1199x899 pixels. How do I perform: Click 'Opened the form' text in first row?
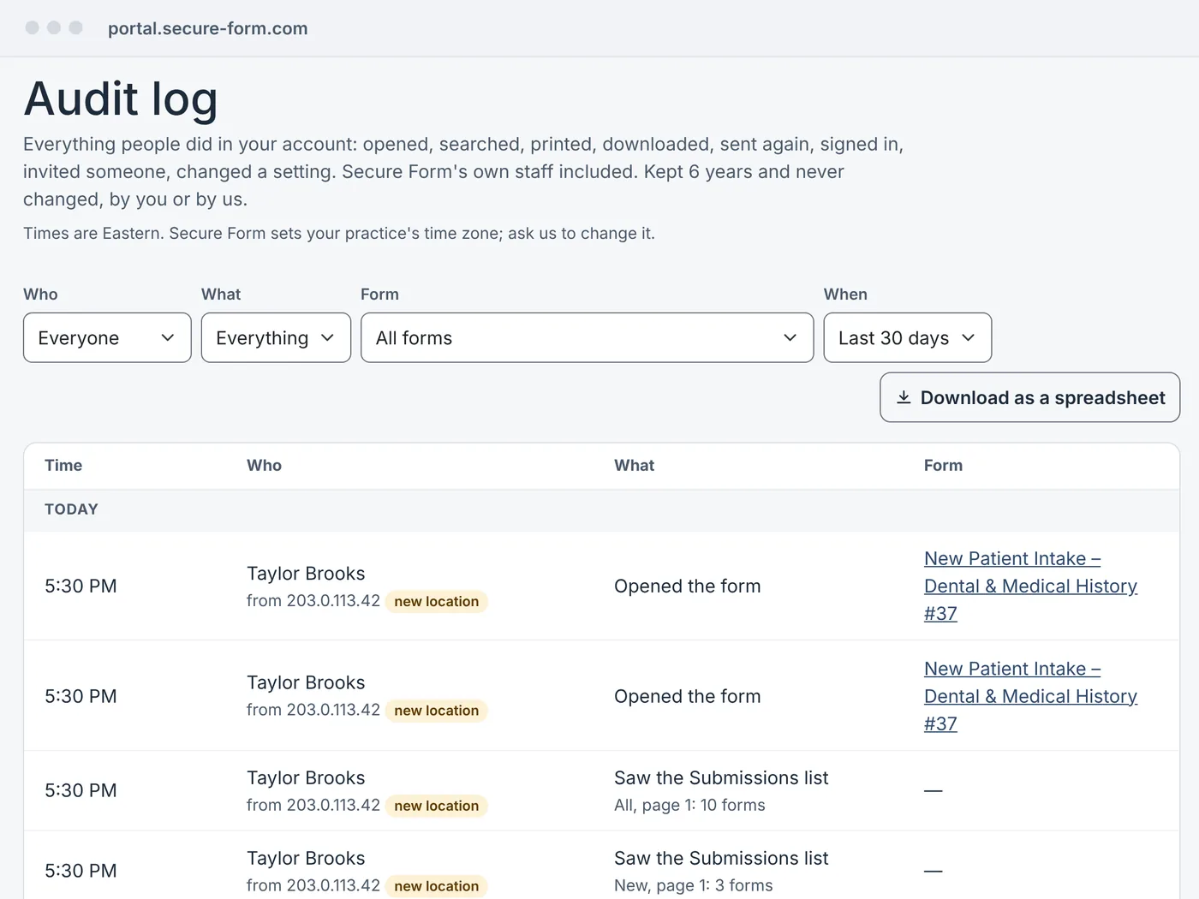point(687,586)
